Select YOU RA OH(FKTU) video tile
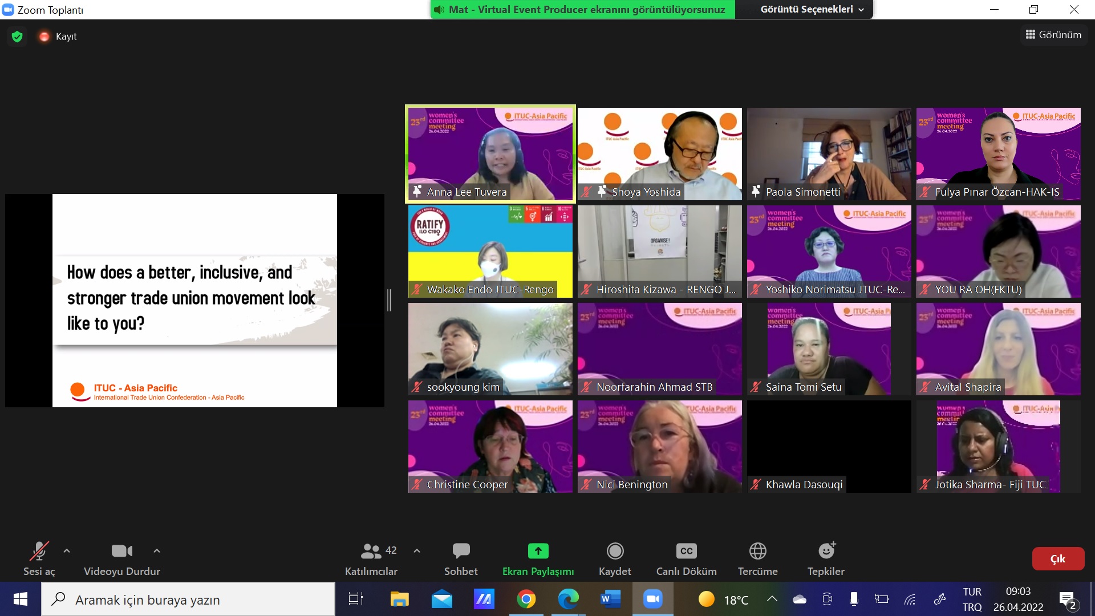 999,252
